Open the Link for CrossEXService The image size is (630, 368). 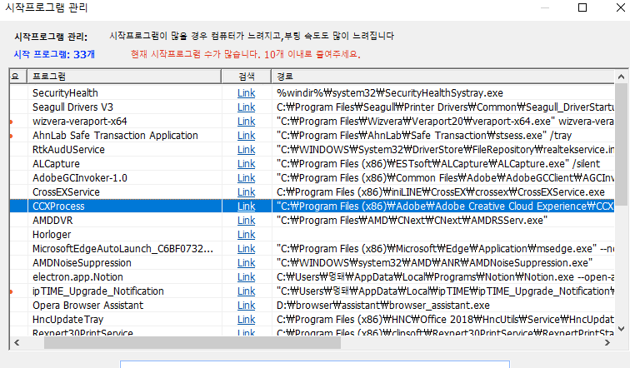coord(246,192)
